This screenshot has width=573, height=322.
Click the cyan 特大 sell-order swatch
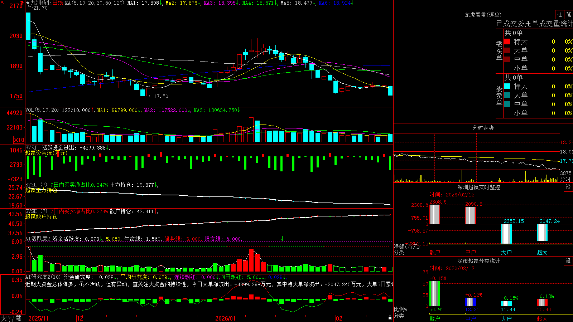(x=507, y=86)
